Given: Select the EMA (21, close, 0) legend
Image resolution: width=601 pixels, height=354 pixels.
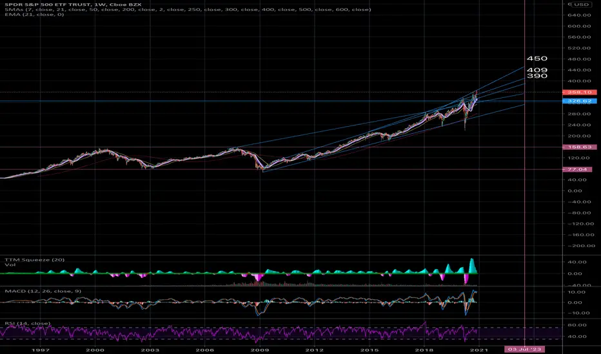Looking at the screenshot, I should pos(34,14).
